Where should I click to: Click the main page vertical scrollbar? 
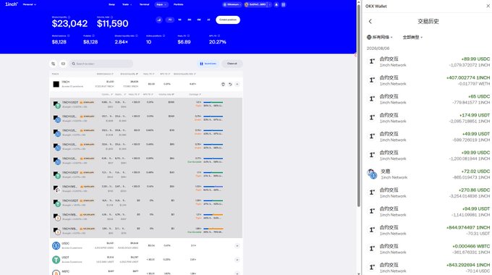click(x=359, y=105)
